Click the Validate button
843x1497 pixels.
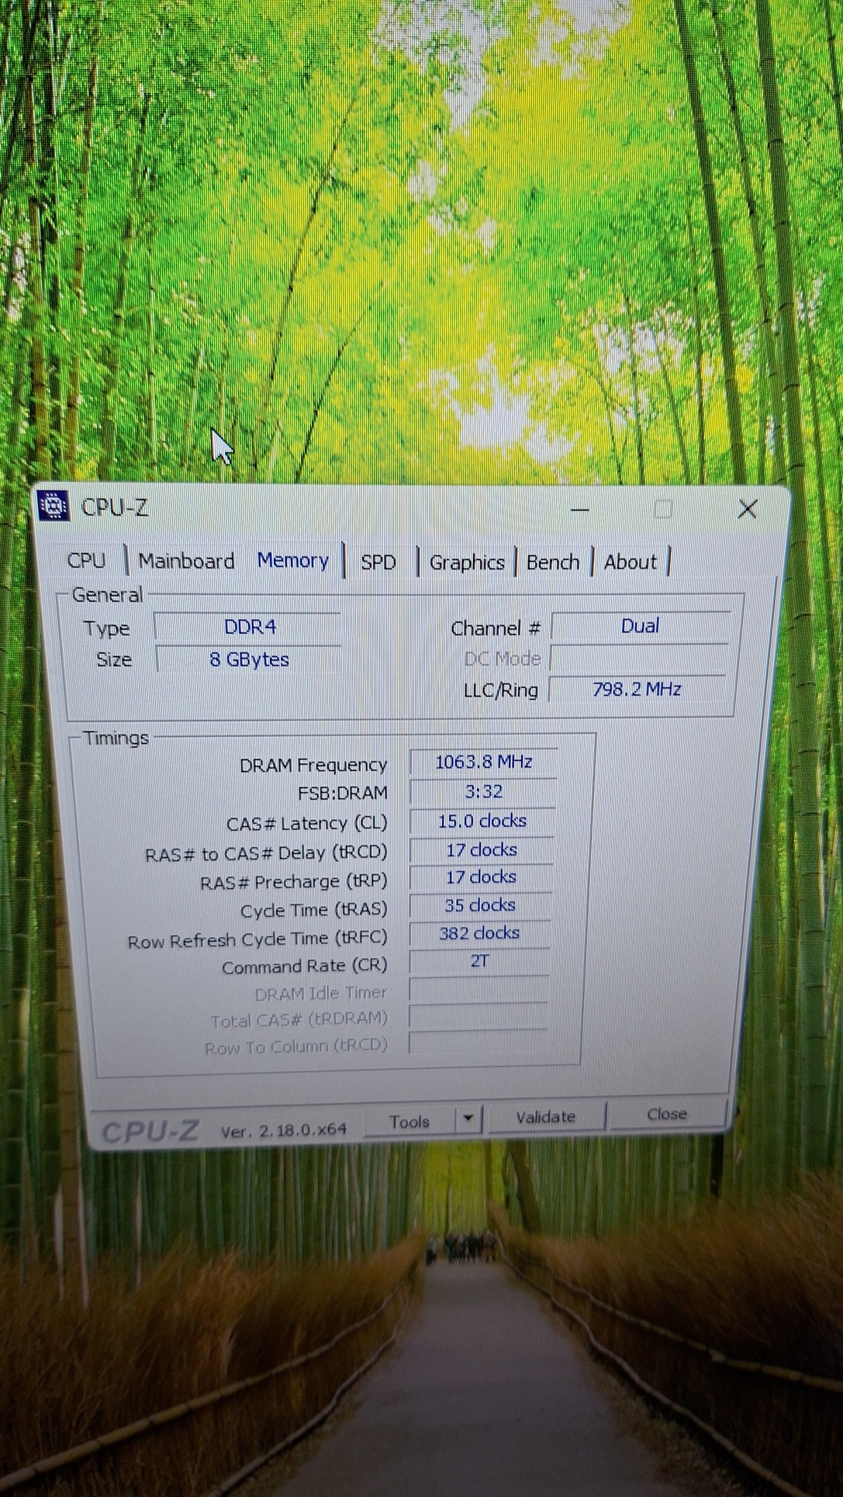pos(546,1117)
